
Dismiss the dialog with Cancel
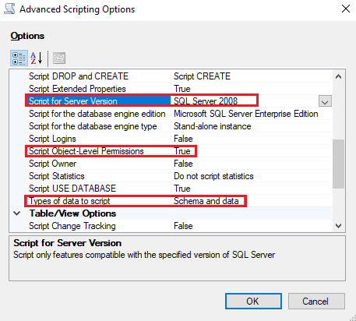click(316, 302)
